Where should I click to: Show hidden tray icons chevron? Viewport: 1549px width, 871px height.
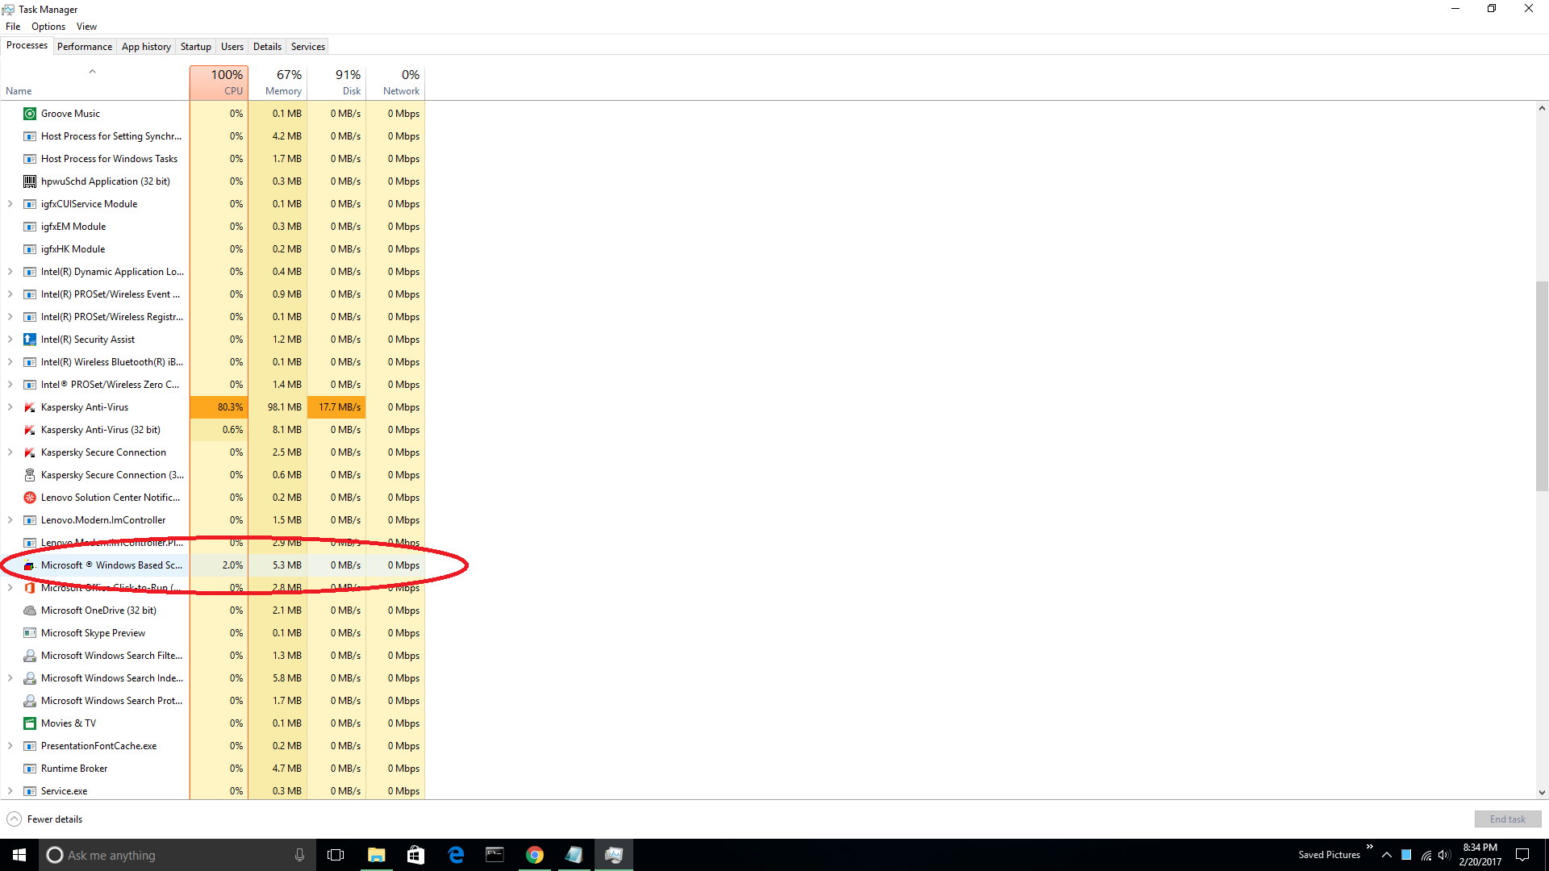coord(1386,855)
